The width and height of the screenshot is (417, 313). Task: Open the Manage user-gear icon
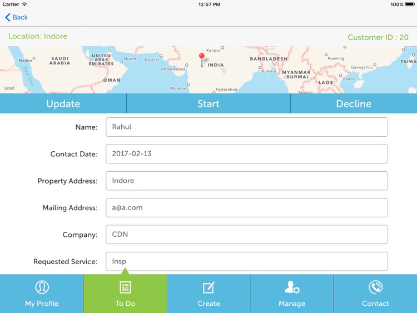[x=292, y=287]
